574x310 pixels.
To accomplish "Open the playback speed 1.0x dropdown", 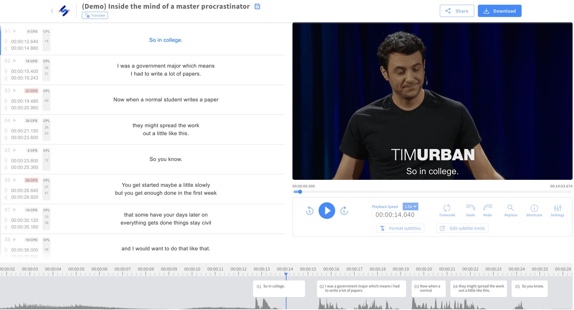I will click(x=410, y=206).
